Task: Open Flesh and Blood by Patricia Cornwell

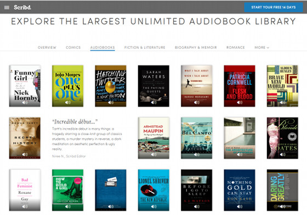Action: point(240,86)
